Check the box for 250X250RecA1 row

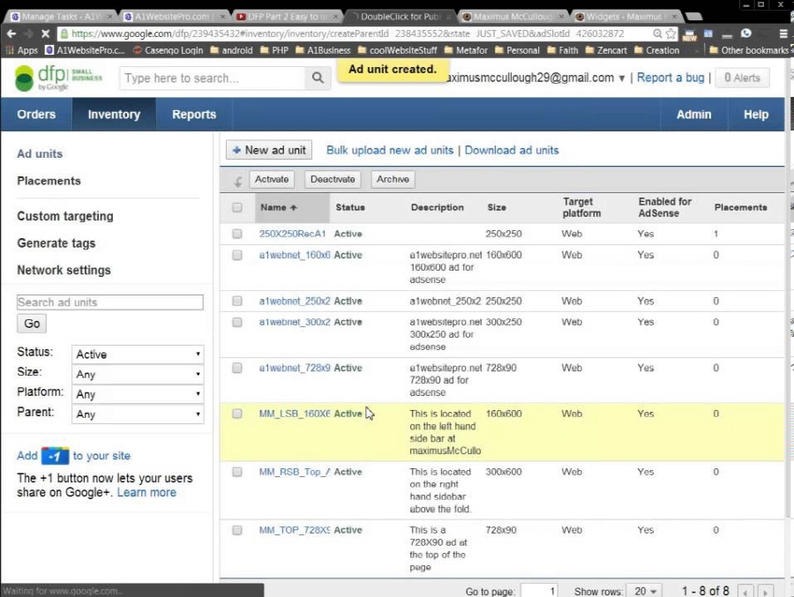(236, 235)
